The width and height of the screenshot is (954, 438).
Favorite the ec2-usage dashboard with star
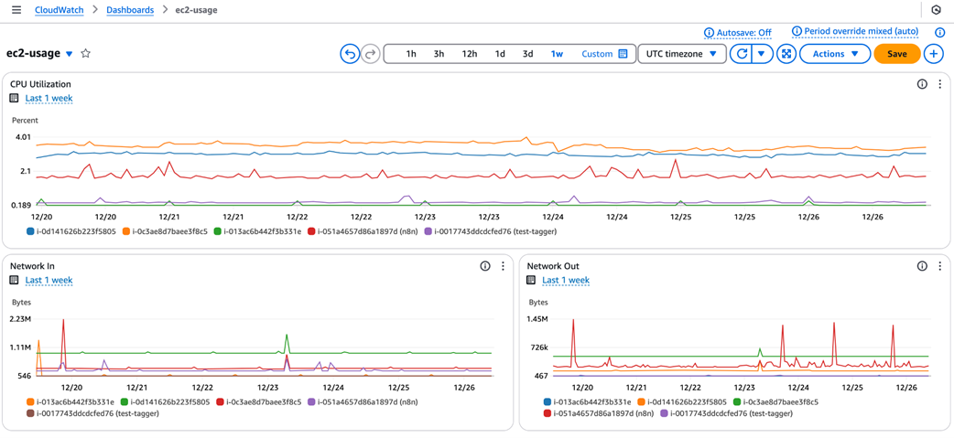pyautogui.click(x=86, y=54)
